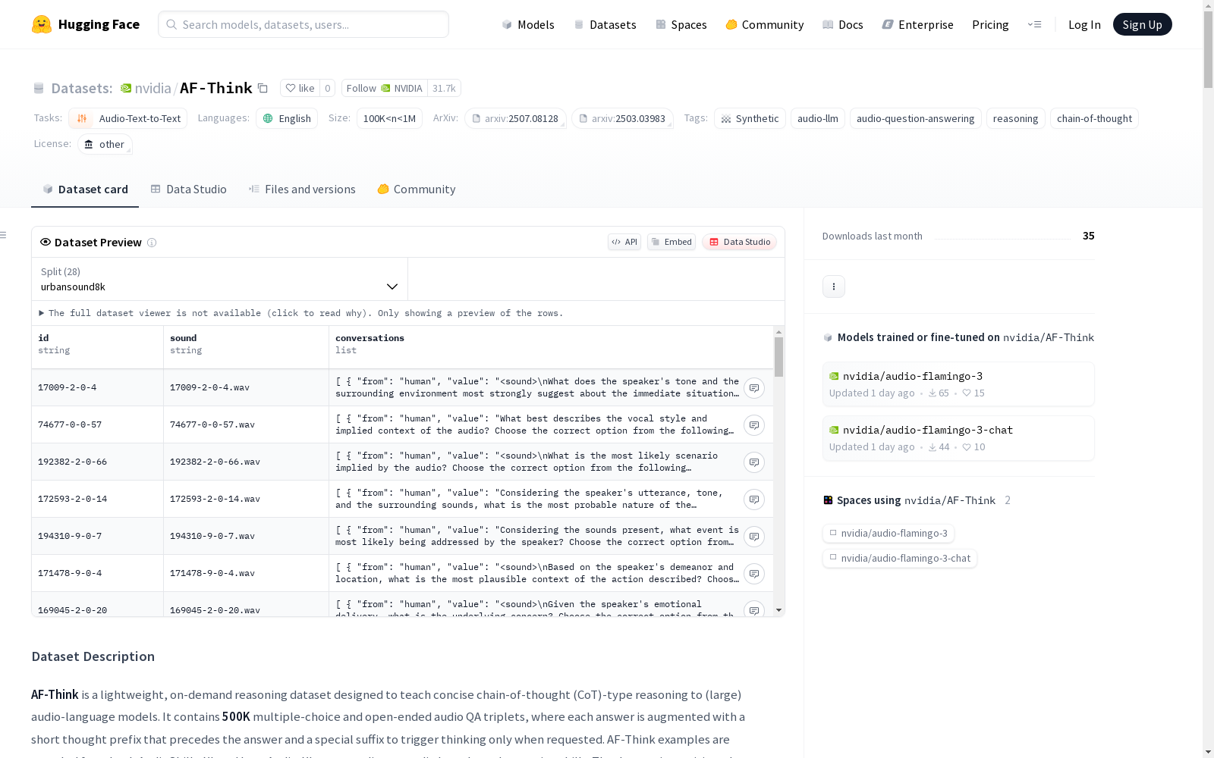Image resolution: width=1214 pixels, height=758 pixels.
Task: Open the arxiv:2507.08128 paper tag
Action: click(516, 118)
